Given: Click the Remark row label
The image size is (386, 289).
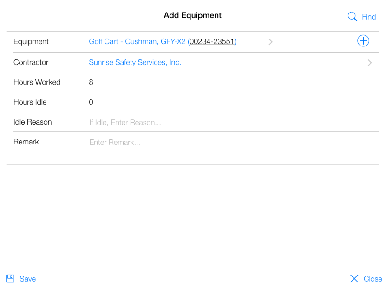Looking at the screenshot, I should (x=26, y=142).
